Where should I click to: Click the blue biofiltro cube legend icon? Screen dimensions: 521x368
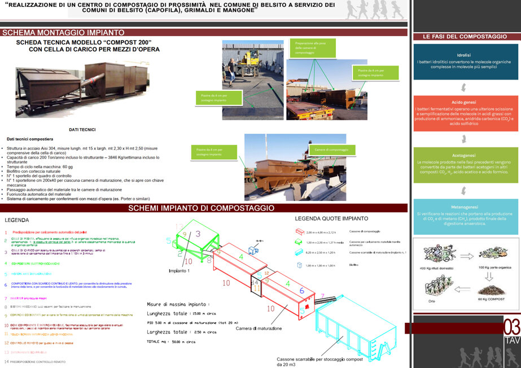(299, 265)
